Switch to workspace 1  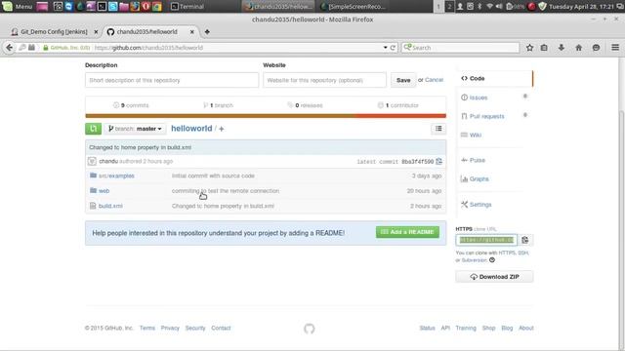438,7
